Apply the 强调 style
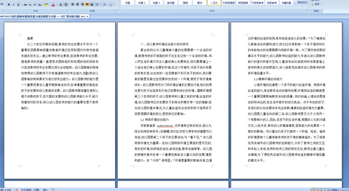349x191 pixels. pos(185,3)
